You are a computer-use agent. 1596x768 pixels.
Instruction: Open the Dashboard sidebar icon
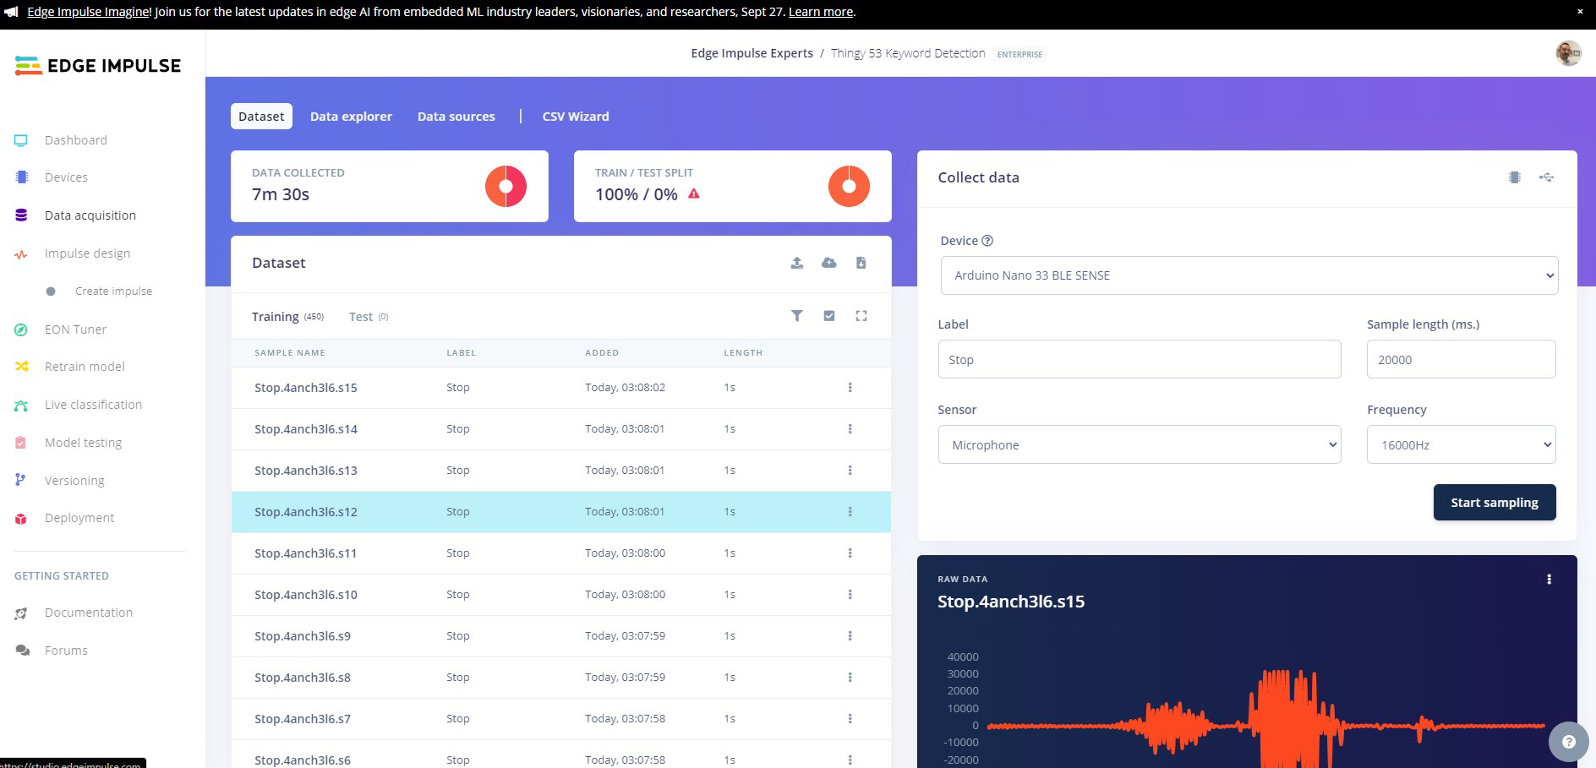(21, 140)
